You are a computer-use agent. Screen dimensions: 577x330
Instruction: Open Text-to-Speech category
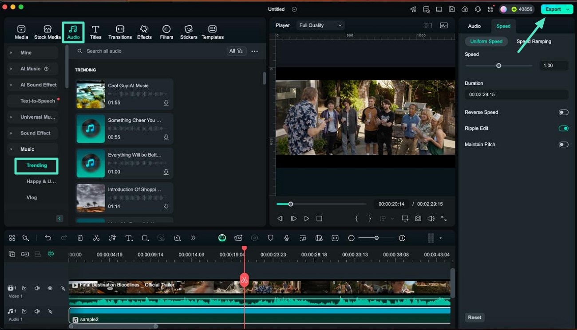pyautogui.click(x=33, y=101)
